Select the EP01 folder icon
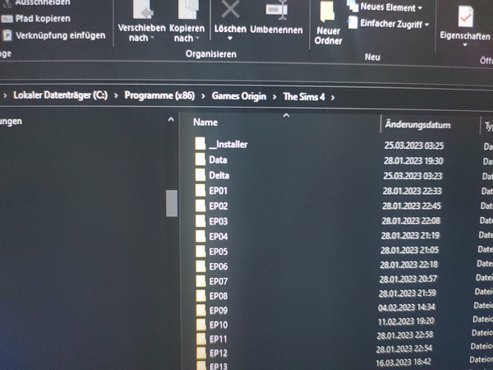 click(x=200, y=191)
